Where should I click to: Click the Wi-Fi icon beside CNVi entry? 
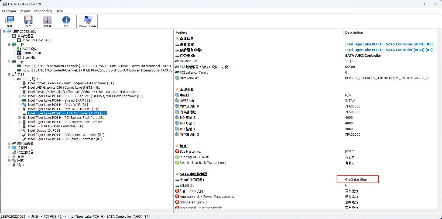24,105
